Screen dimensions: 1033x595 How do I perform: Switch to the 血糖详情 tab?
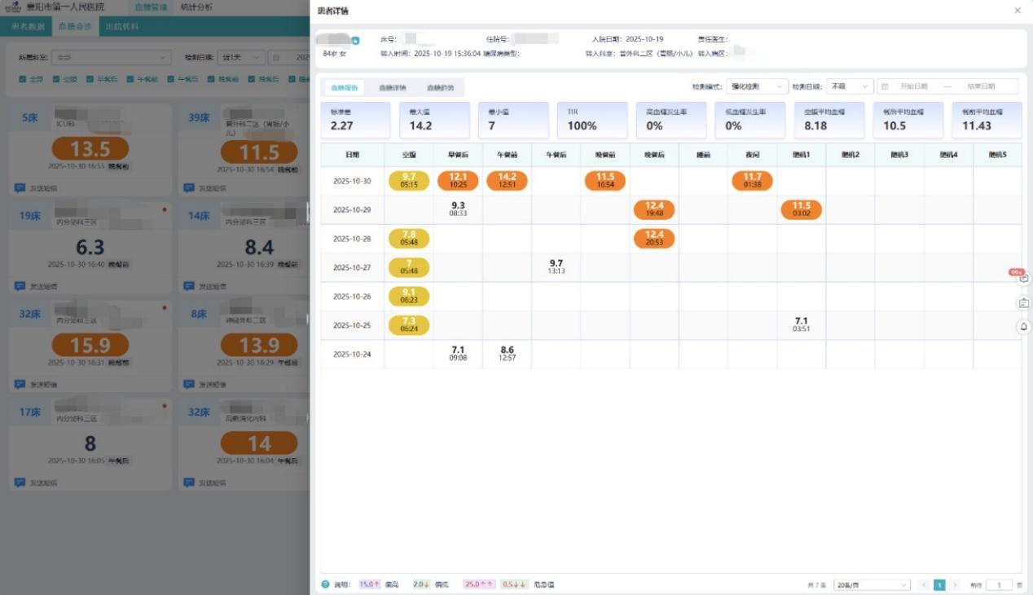pyautogui.click(x=392, y=87)
